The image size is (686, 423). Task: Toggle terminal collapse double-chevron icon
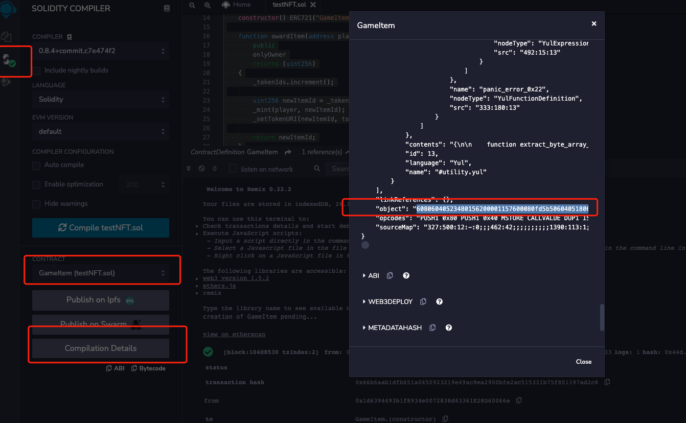(x=188, y=169)
